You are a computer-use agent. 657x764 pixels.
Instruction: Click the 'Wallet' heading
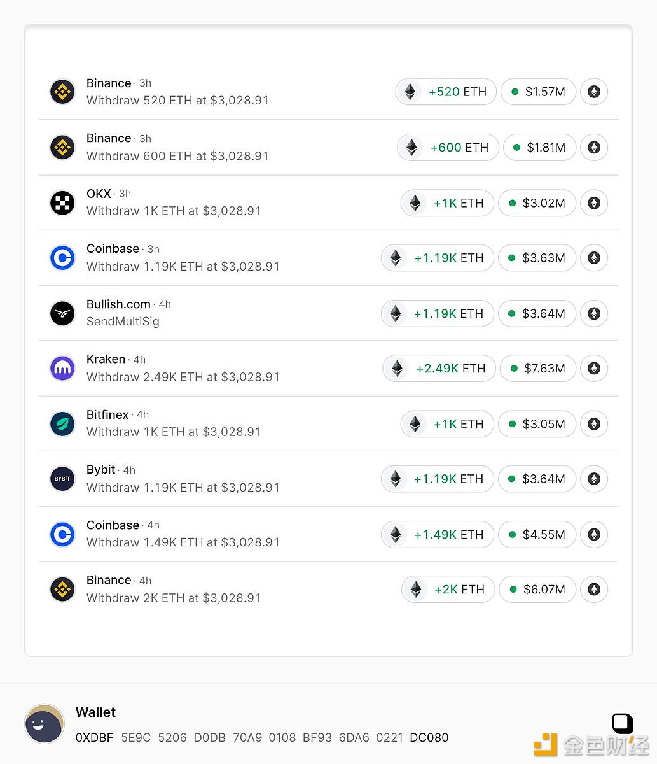(95, 712)
